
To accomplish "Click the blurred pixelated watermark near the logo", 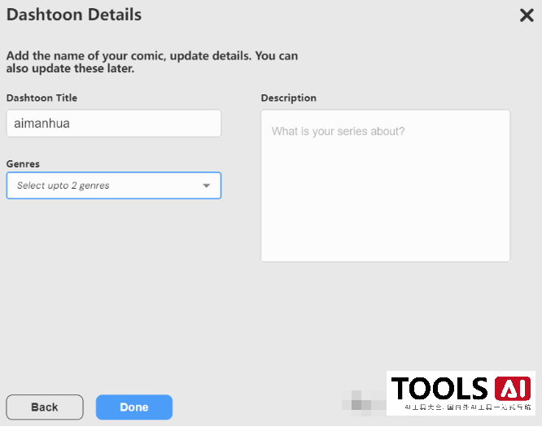I will click(x=362, y=400).
